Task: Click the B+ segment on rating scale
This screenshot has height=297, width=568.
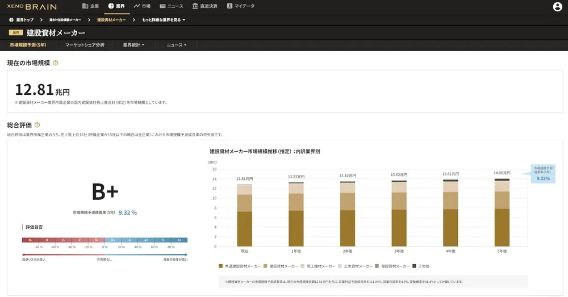Action: 113,240
